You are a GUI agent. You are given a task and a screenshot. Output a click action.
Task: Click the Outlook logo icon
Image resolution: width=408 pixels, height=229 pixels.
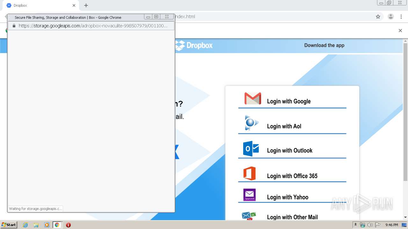(x=251, y=149)
